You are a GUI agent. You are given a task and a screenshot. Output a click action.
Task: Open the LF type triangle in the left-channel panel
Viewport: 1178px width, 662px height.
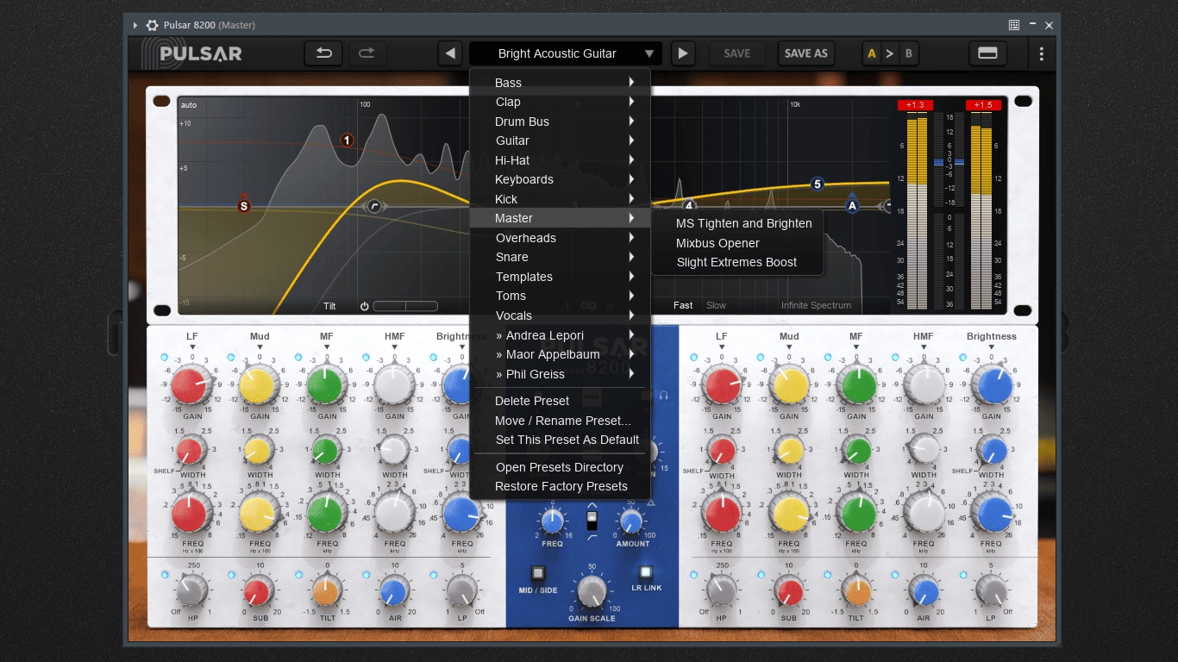pos(191,347)
